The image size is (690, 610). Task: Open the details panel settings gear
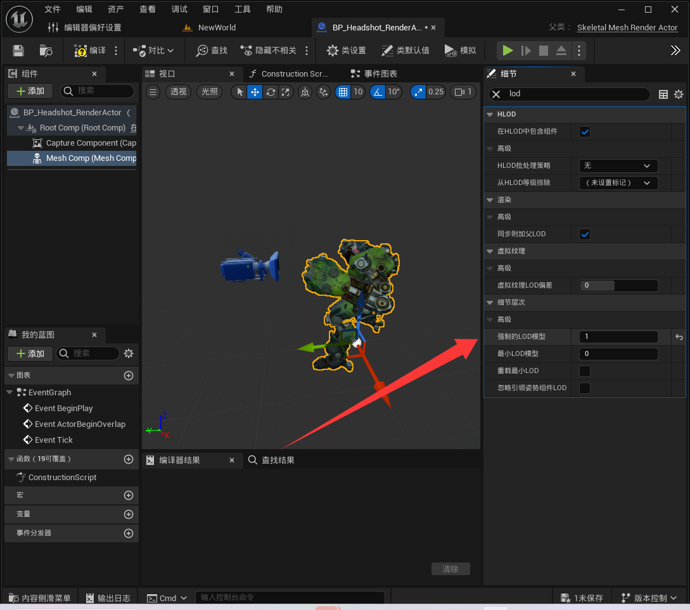pyautogui.click(x=679, y=94)
